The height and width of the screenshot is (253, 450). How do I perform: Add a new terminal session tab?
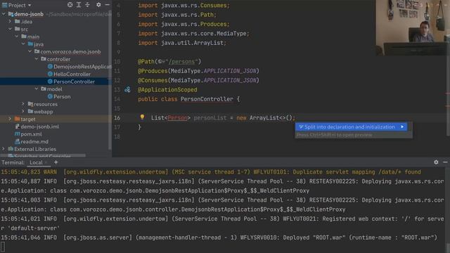pyautogui.click(x=56, y=162)
